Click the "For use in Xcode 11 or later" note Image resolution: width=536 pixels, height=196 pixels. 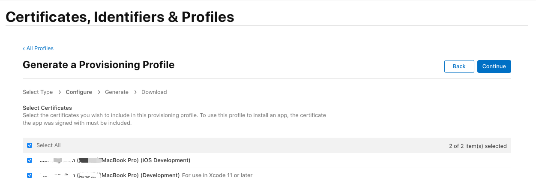pyautogui.click(x=217, y=175)
